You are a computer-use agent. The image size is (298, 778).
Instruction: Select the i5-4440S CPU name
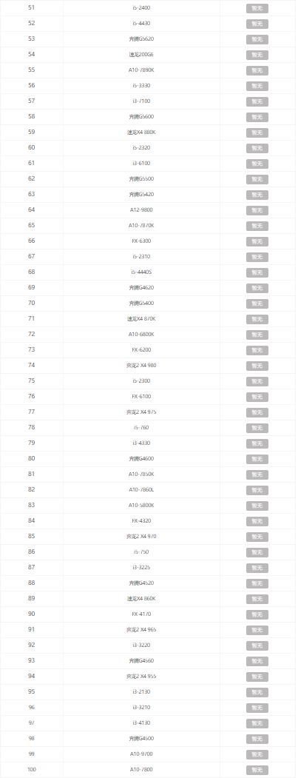(x=141, y=272)
